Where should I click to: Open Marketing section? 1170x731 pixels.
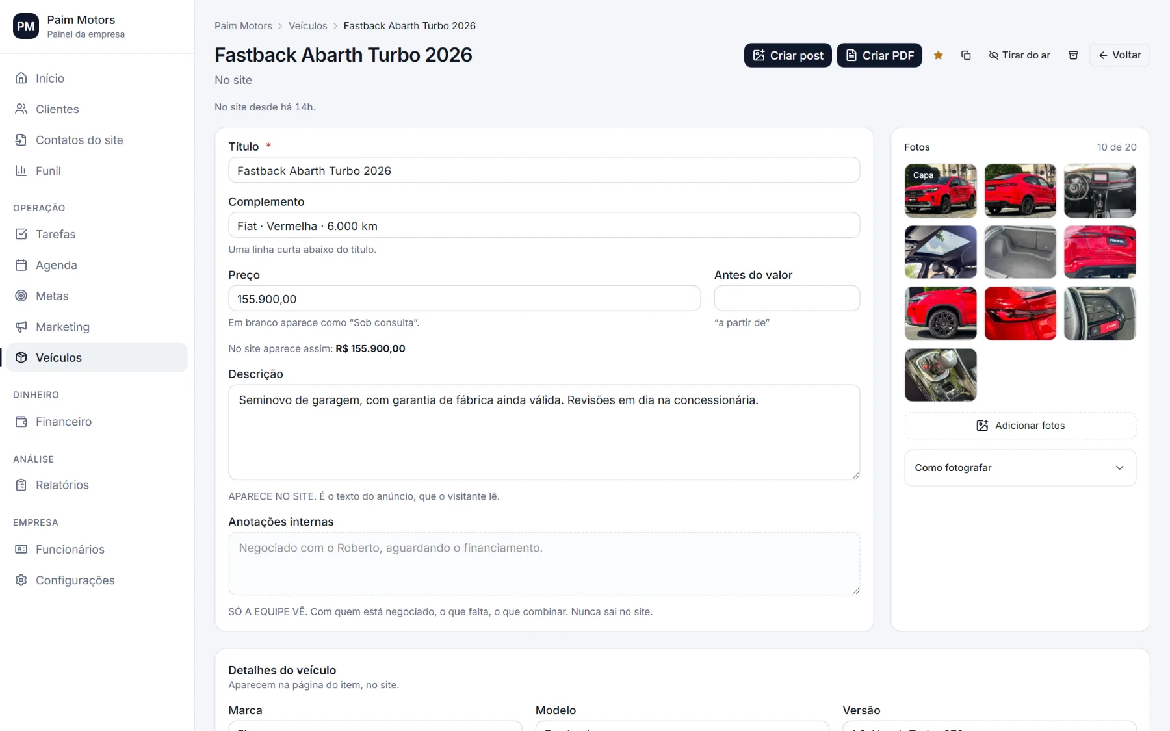click(97, 327)
